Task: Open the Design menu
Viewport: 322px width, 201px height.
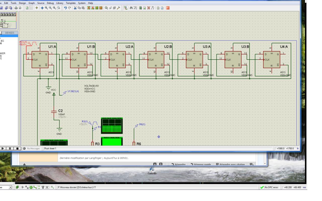Action: click(x=22, y=3)
